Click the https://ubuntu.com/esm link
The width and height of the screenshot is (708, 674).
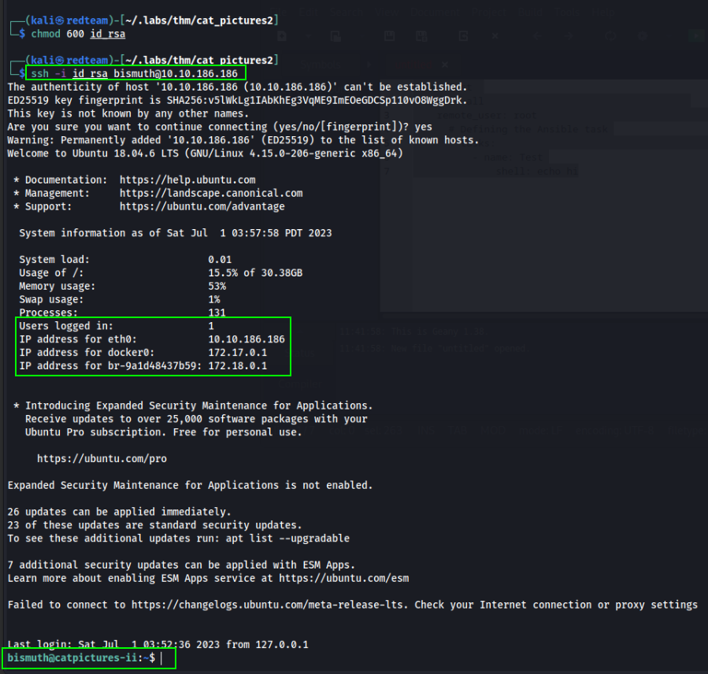(343, 578)
